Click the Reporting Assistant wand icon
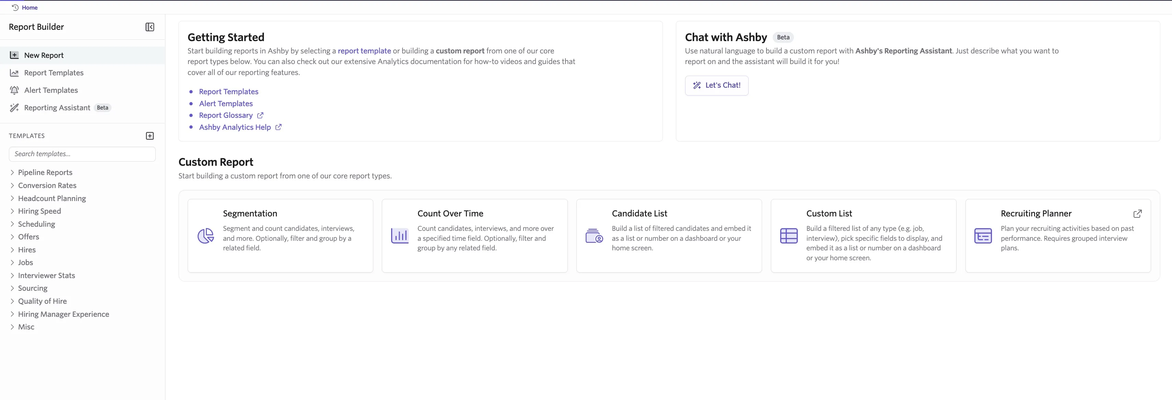Viewport: 1172px width, 400px height. 14,108
